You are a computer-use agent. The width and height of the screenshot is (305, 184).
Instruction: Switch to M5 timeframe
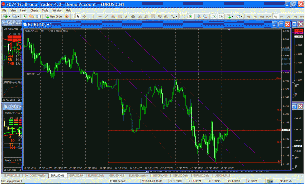coord(255,17)
